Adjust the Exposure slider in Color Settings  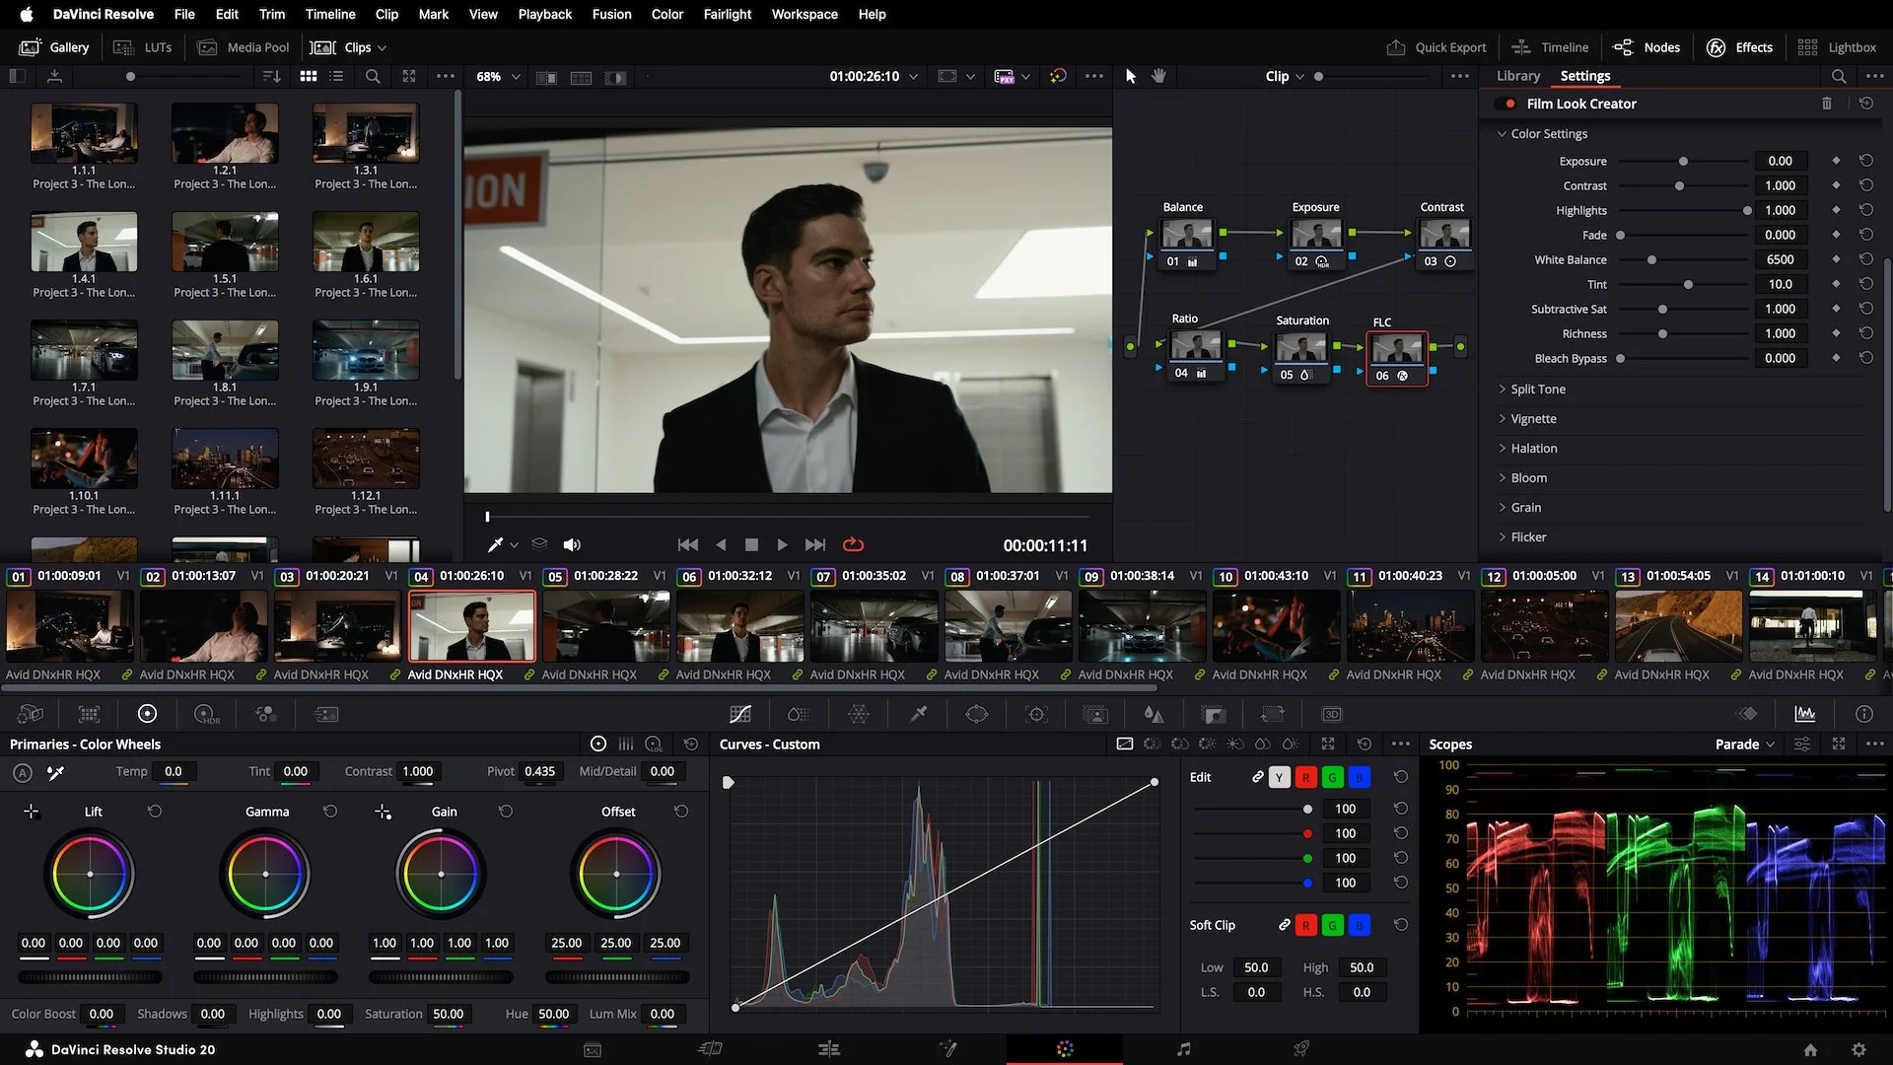click(x=1683, y=161)
